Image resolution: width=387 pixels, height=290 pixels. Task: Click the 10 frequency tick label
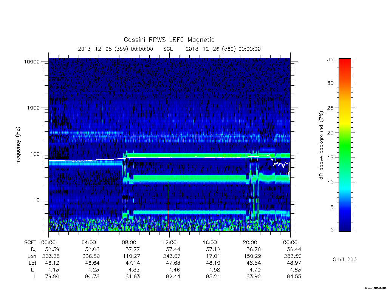(37, 200)
